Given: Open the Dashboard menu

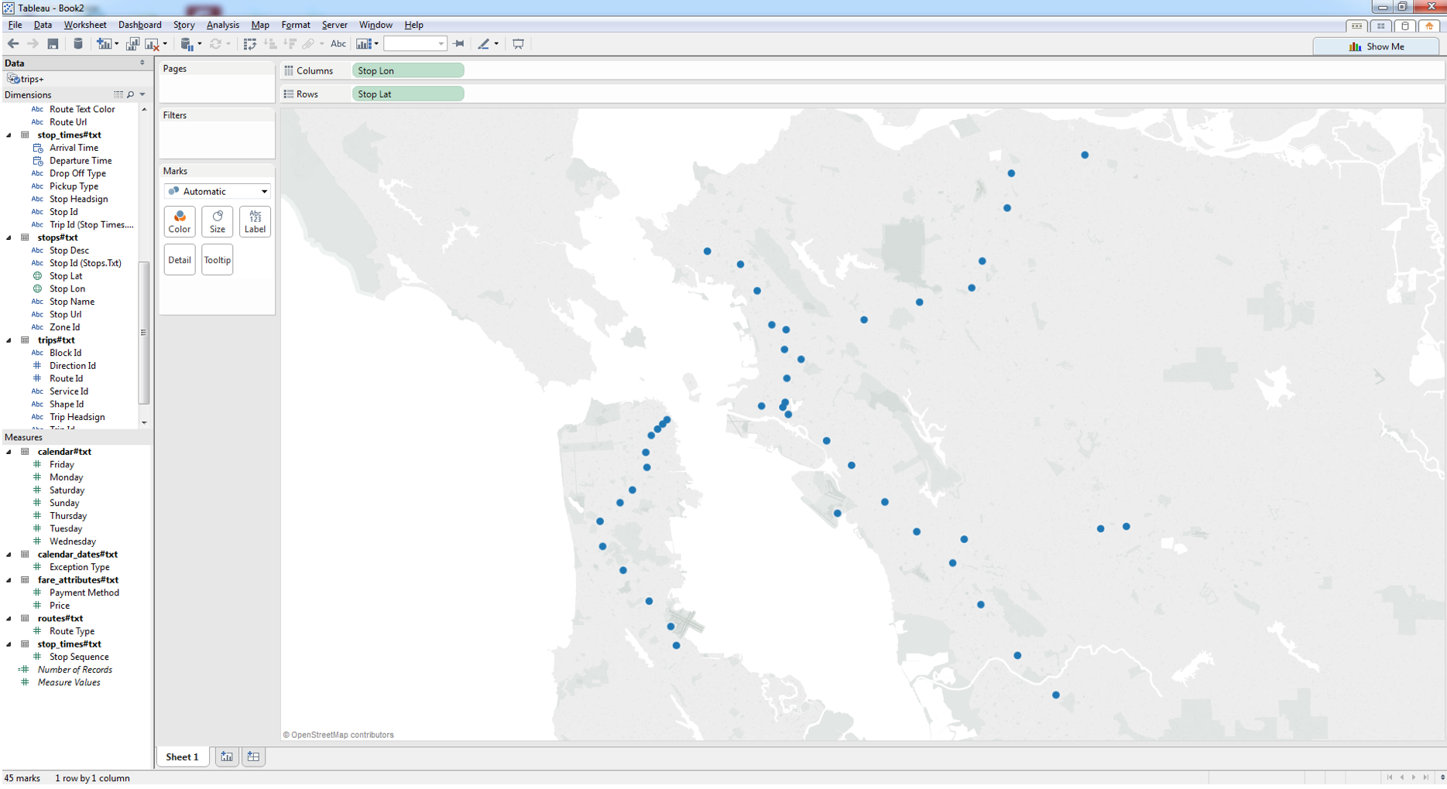Looking at the screenshot, I should [x=140, y=25].
